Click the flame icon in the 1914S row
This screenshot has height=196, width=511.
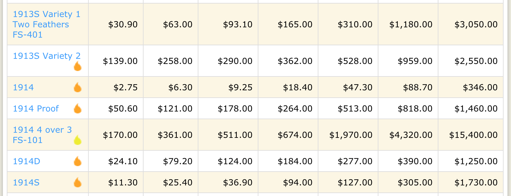[77, 183]
